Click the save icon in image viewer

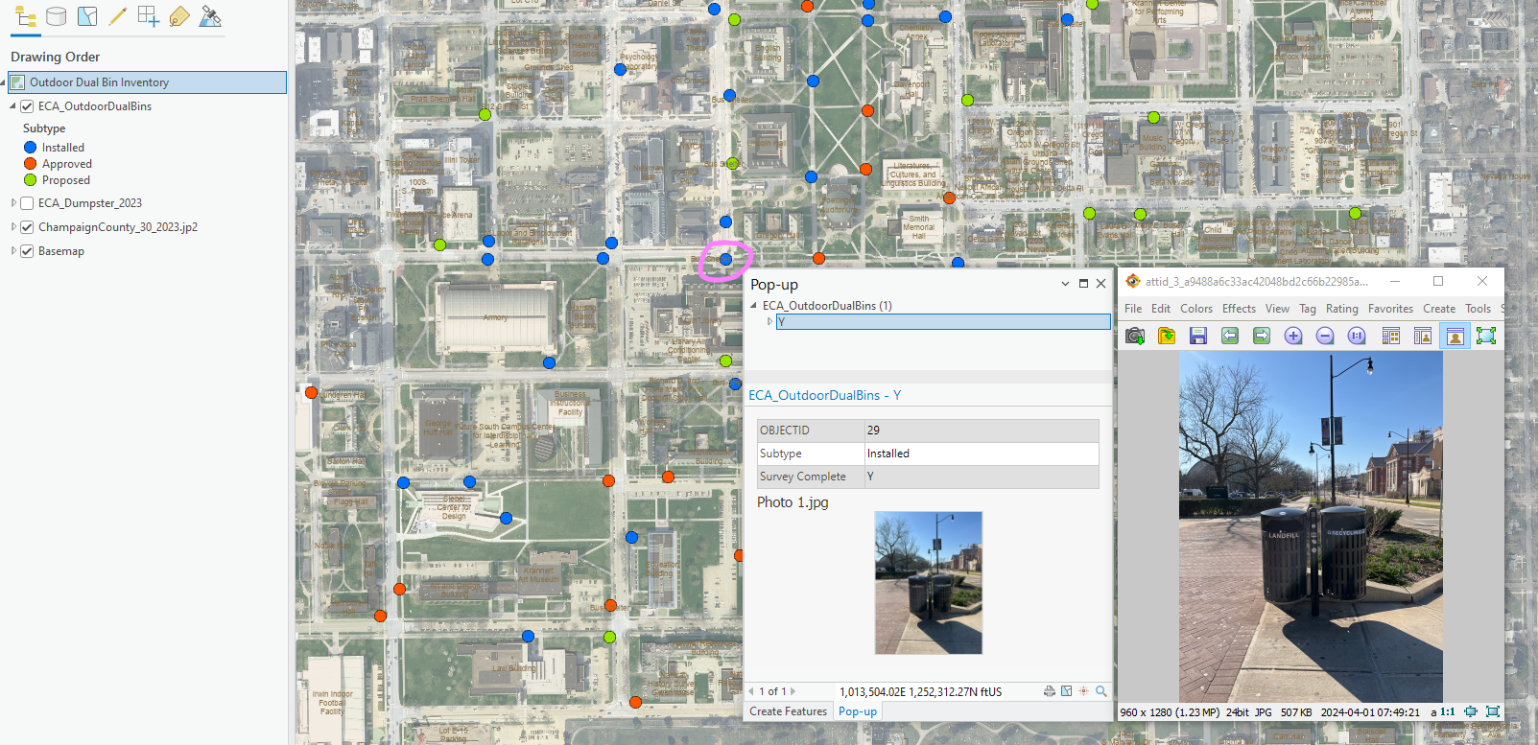point(1197,336)
